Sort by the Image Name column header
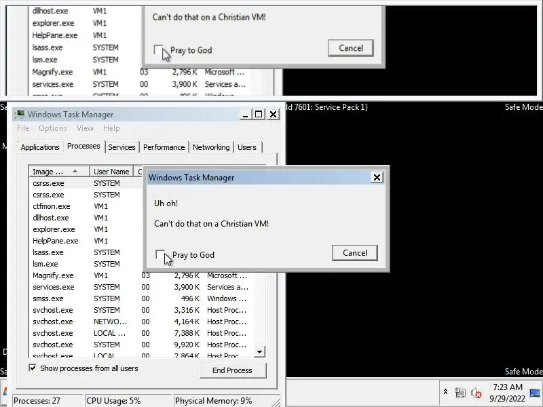Screen dimensions: 543x407 pyautogui.click(x=59, y=172)
